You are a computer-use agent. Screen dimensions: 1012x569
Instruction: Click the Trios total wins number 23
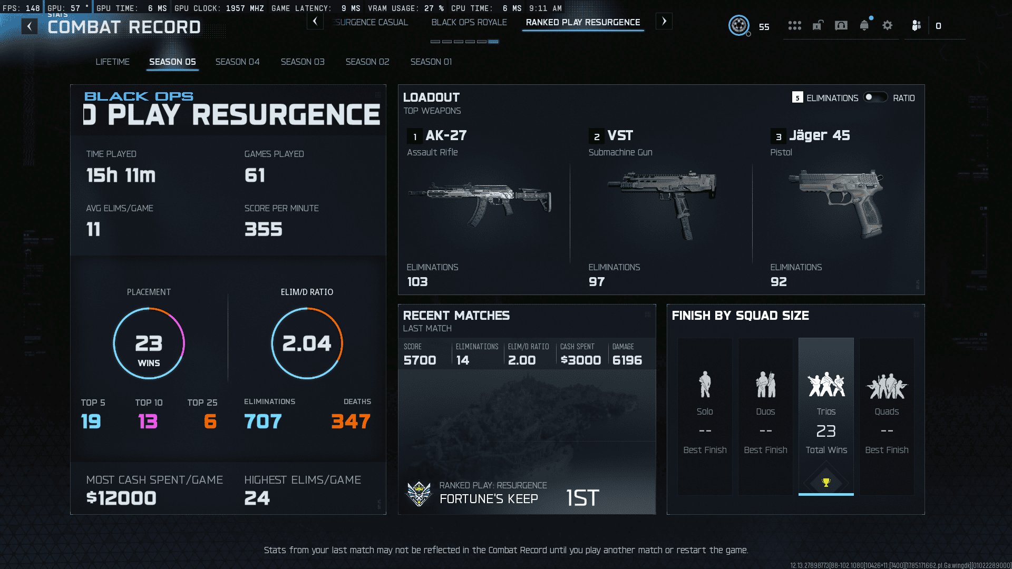[826, 431]
